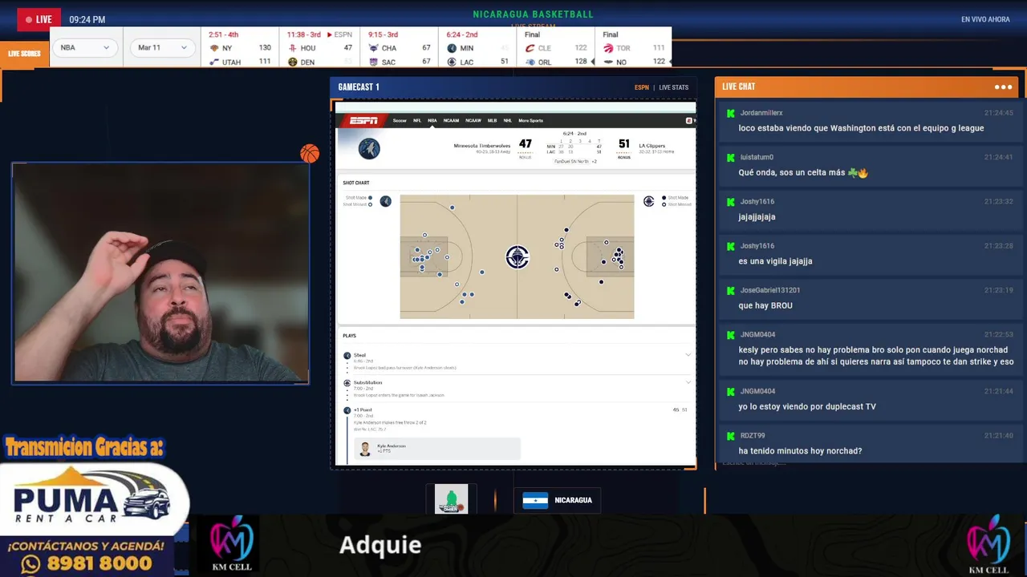Click Kick icon next to luistatum0
The image size is (1027, 577).
(730, 157)
